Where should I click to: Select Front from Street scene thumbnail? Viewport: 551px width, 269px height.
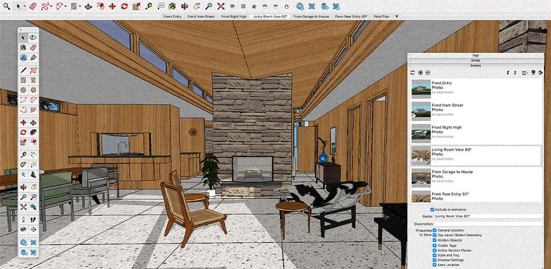(x=421, y=110)
